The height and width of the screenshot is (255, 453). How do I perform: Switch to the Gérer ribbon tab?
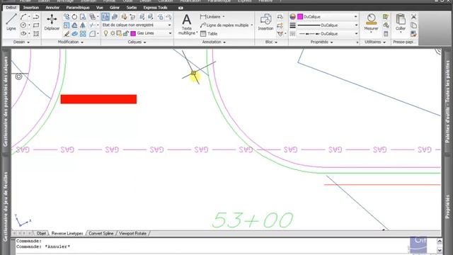tap(115, 8)
